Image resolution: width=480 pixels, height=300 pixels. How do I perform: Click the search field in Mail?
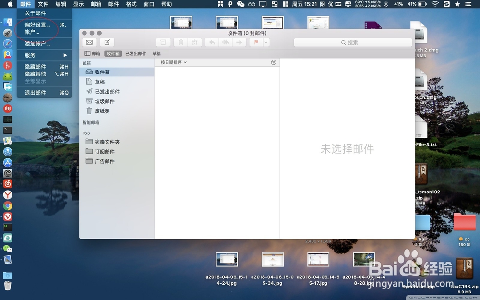353,42
